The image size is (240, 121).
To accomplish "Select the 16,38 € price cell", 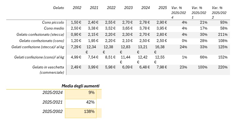I will 160,49.
